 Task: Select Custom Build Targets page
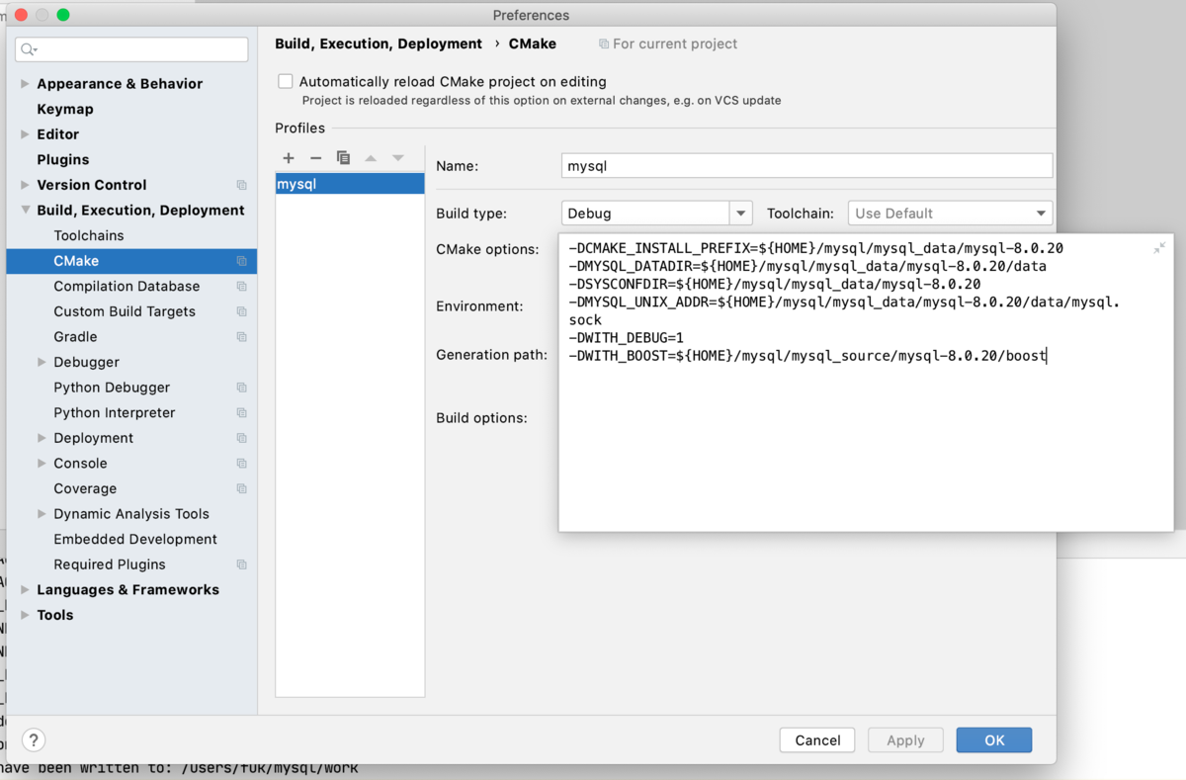point(125,311)
